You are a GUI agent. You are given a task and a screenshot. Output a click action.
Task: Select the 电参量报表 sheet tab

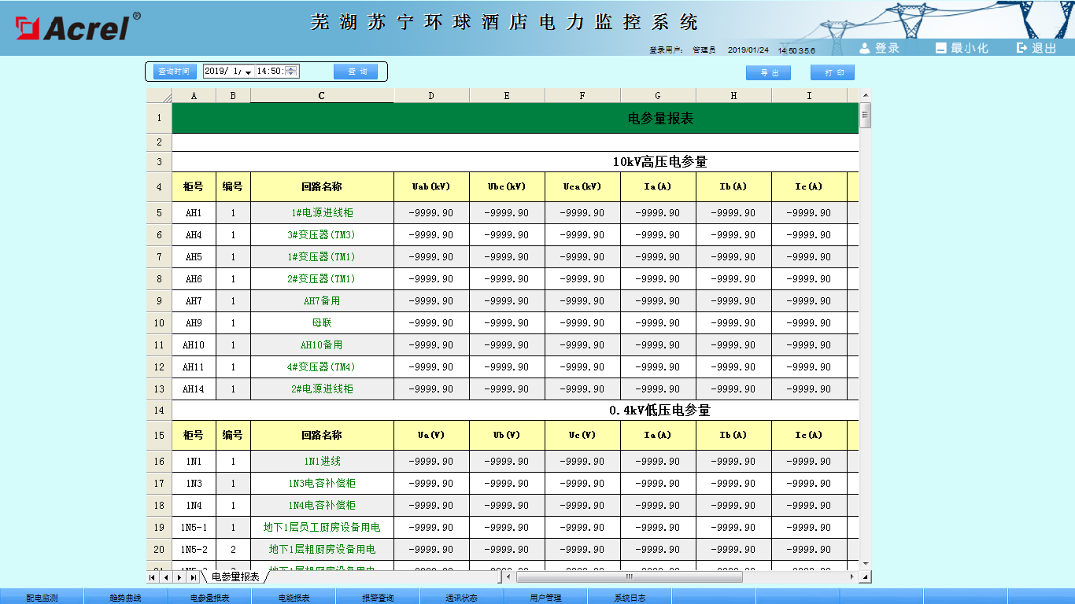click(x=235, y=577)
